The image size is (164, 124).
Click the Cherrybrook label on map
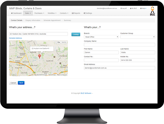click(63, 56)
